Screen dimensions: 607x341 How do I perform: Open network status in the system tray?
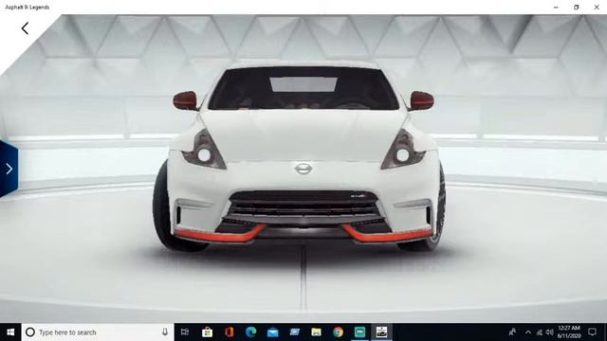(540, 332)
